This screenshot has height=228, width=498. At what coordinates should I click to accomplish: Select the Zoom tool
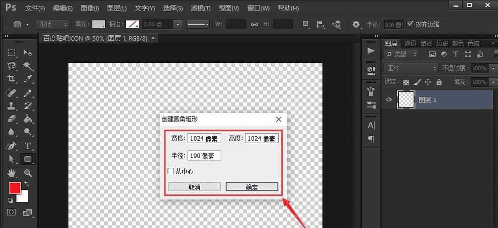coord(28,173)
